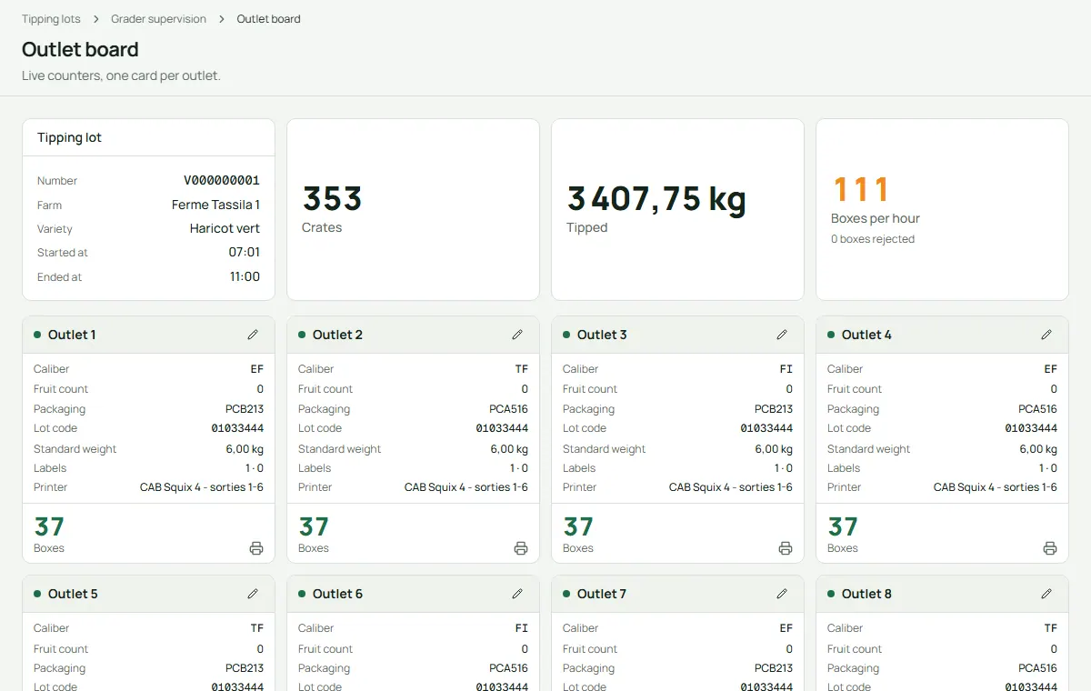Click farm name Ferme Tassila 1
1091x691 pixels.
(x=215, y=205)
